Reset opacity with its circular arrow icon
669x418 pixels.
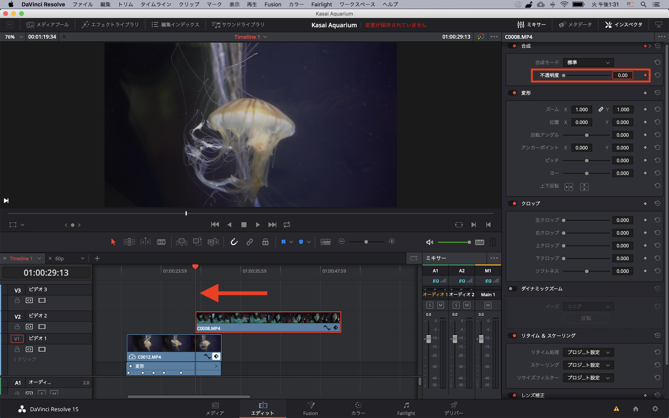tap(657, 75)
